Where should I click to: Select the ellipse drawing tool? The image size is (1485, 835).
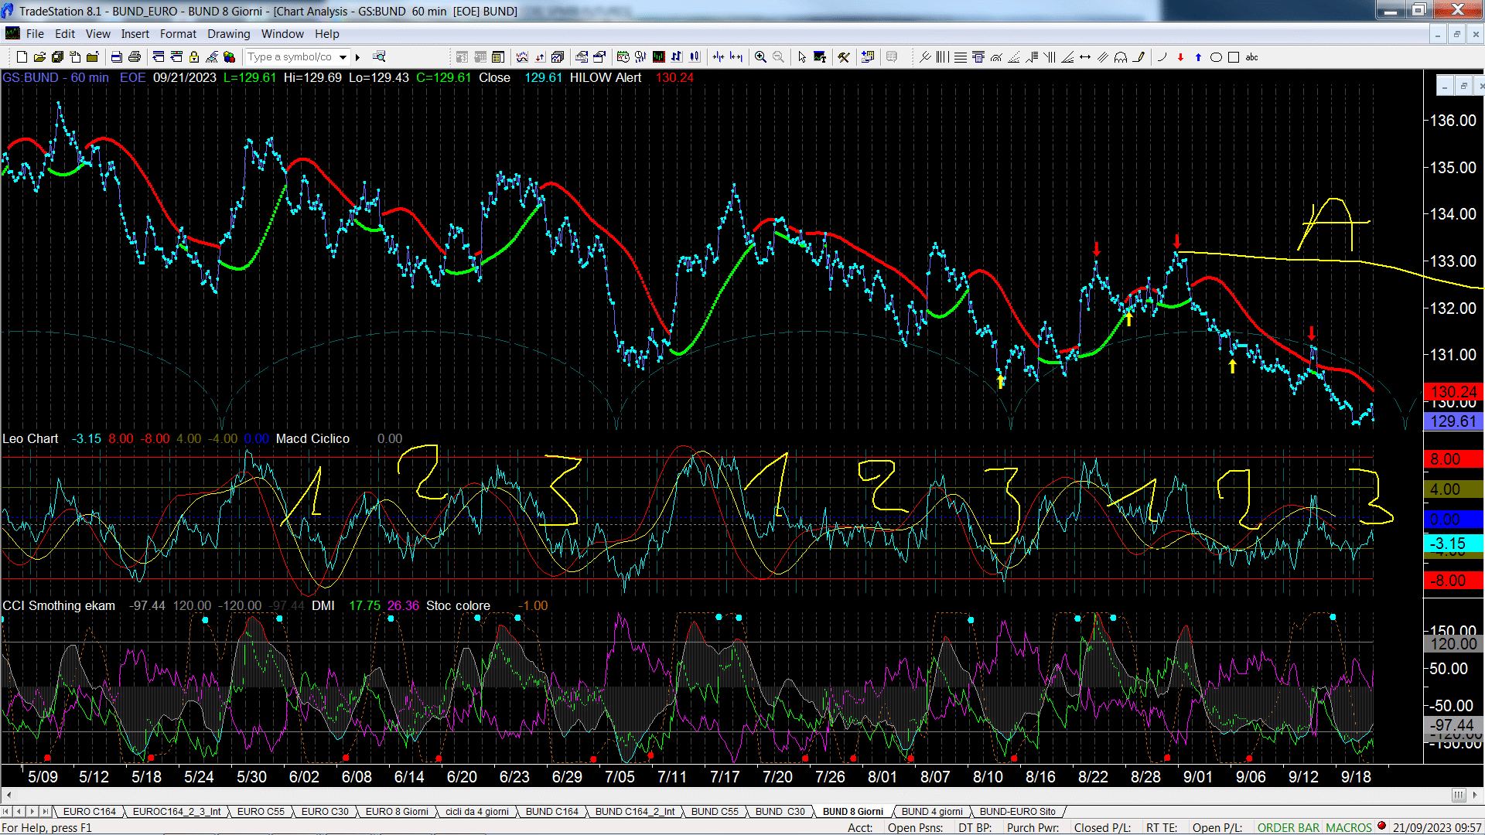coord(1216,57)
